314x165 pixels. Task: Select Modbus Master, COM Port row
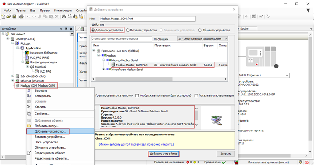tap(162, 65)
